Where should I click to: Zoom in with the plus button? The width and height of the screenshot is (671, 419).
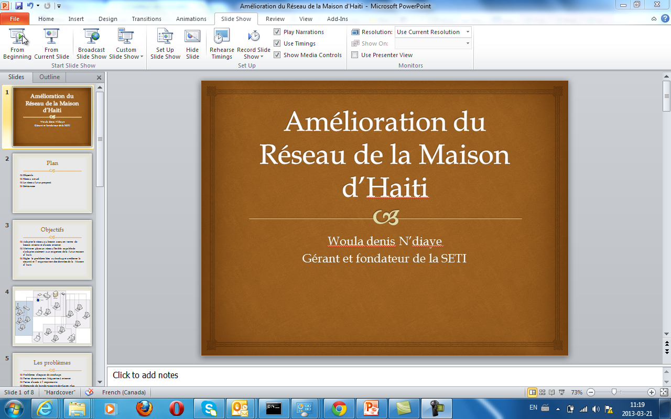coord(652,392)
